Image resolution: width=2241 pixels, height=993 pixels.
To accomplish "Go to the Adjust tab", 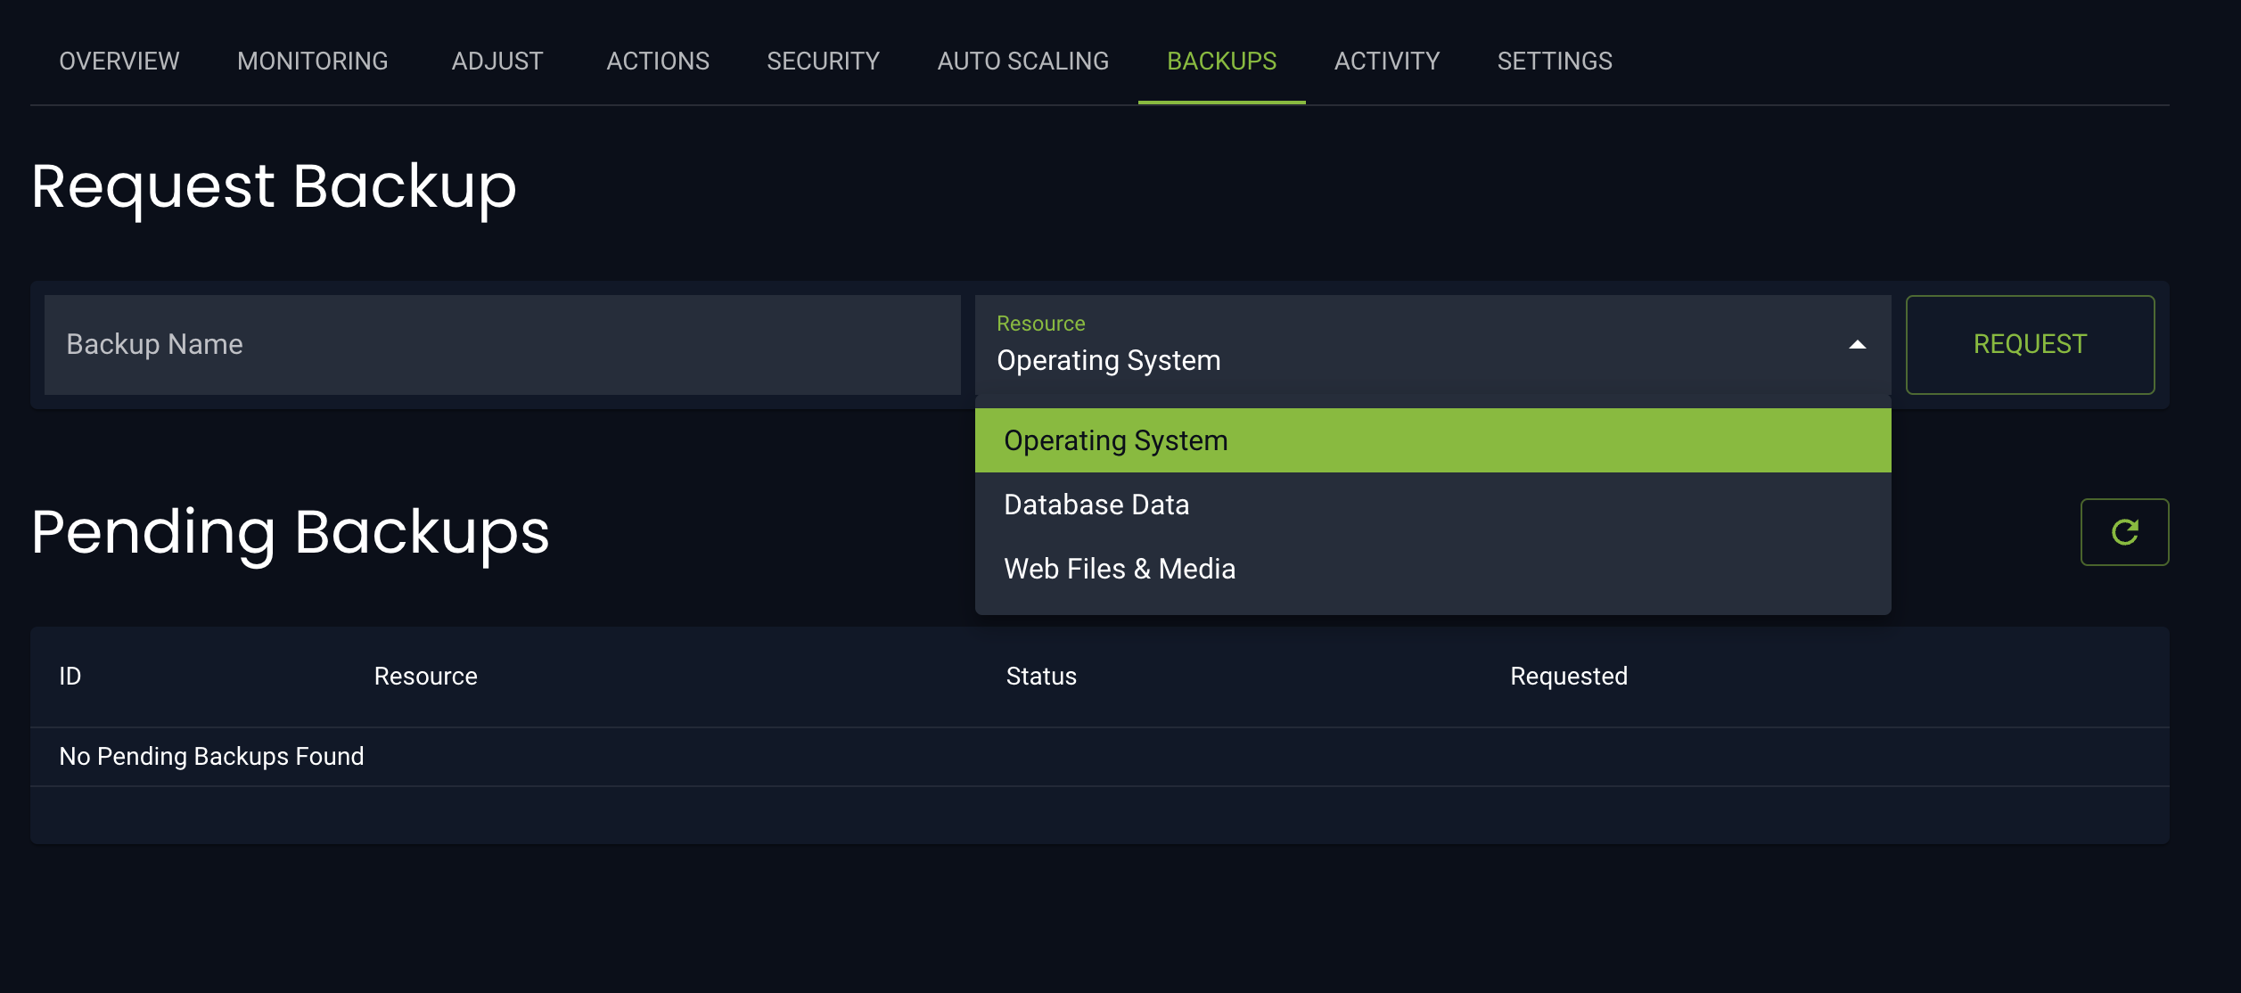I will click(497, 61).
